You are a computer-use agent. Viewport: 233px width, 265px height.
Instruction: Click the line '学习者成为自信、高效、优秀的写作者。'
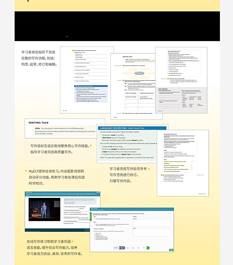point(55,254)
